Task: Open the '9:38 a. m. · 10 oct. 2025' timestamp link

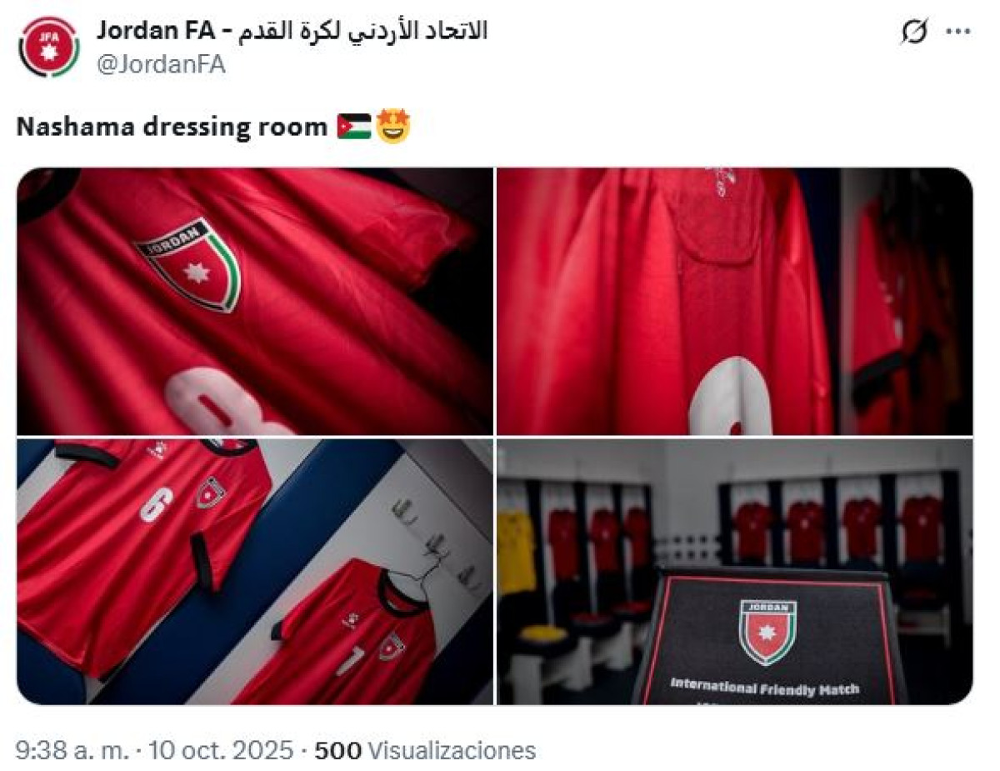Action: pos(154,751)
